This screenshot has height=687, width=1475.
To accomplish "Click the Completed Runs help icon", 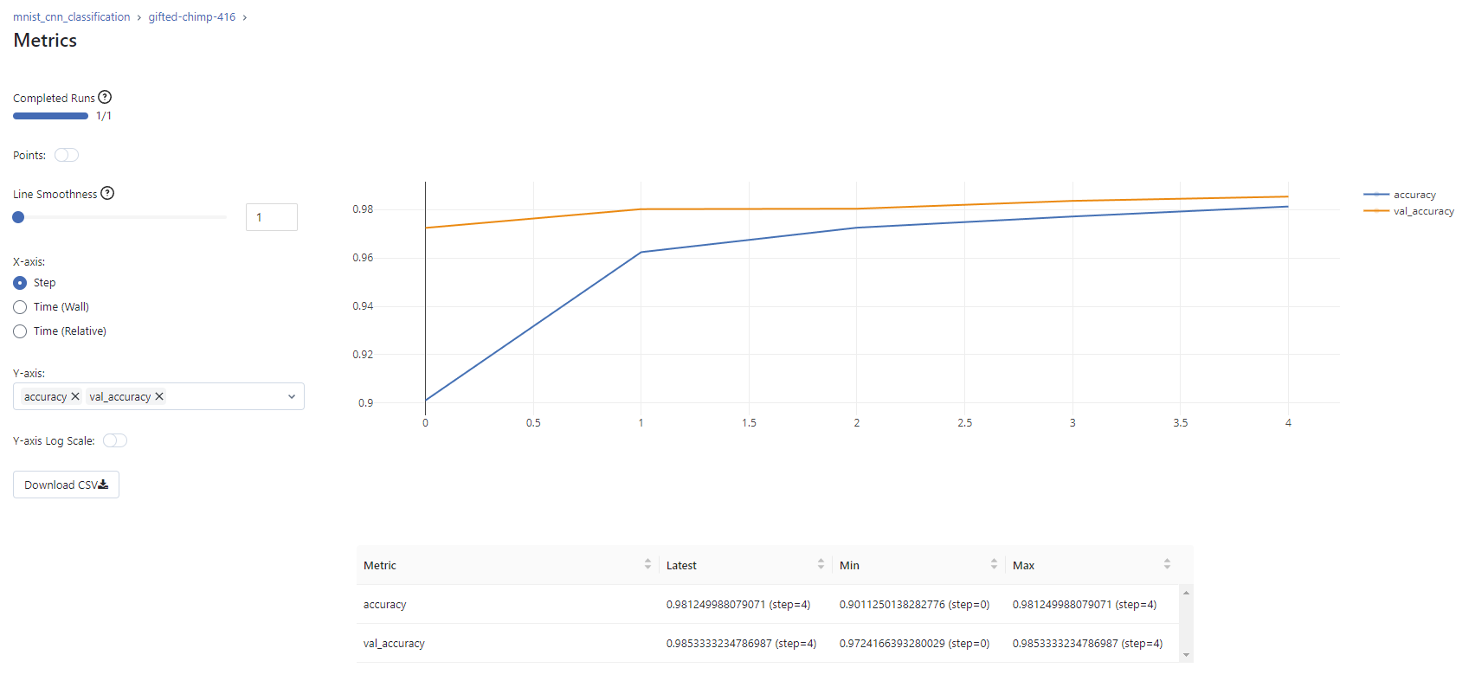I will click(105, 98).
